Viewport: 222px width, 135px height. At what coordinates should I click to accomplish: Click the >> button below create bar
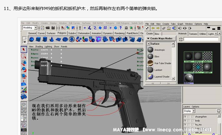point(168,83)
